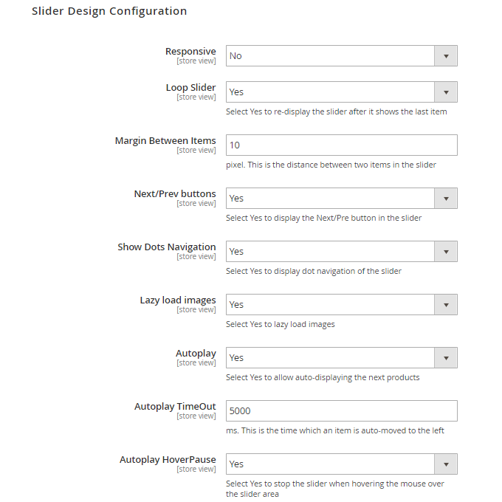Open the Show Dots Navigation dropdown
Screen dimensions: 502x502
[x=330, y=252]
